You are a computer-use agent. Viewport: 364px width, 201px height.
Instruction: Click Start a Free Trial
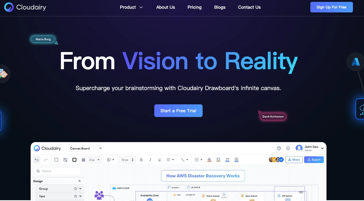(x=178, y=111)
